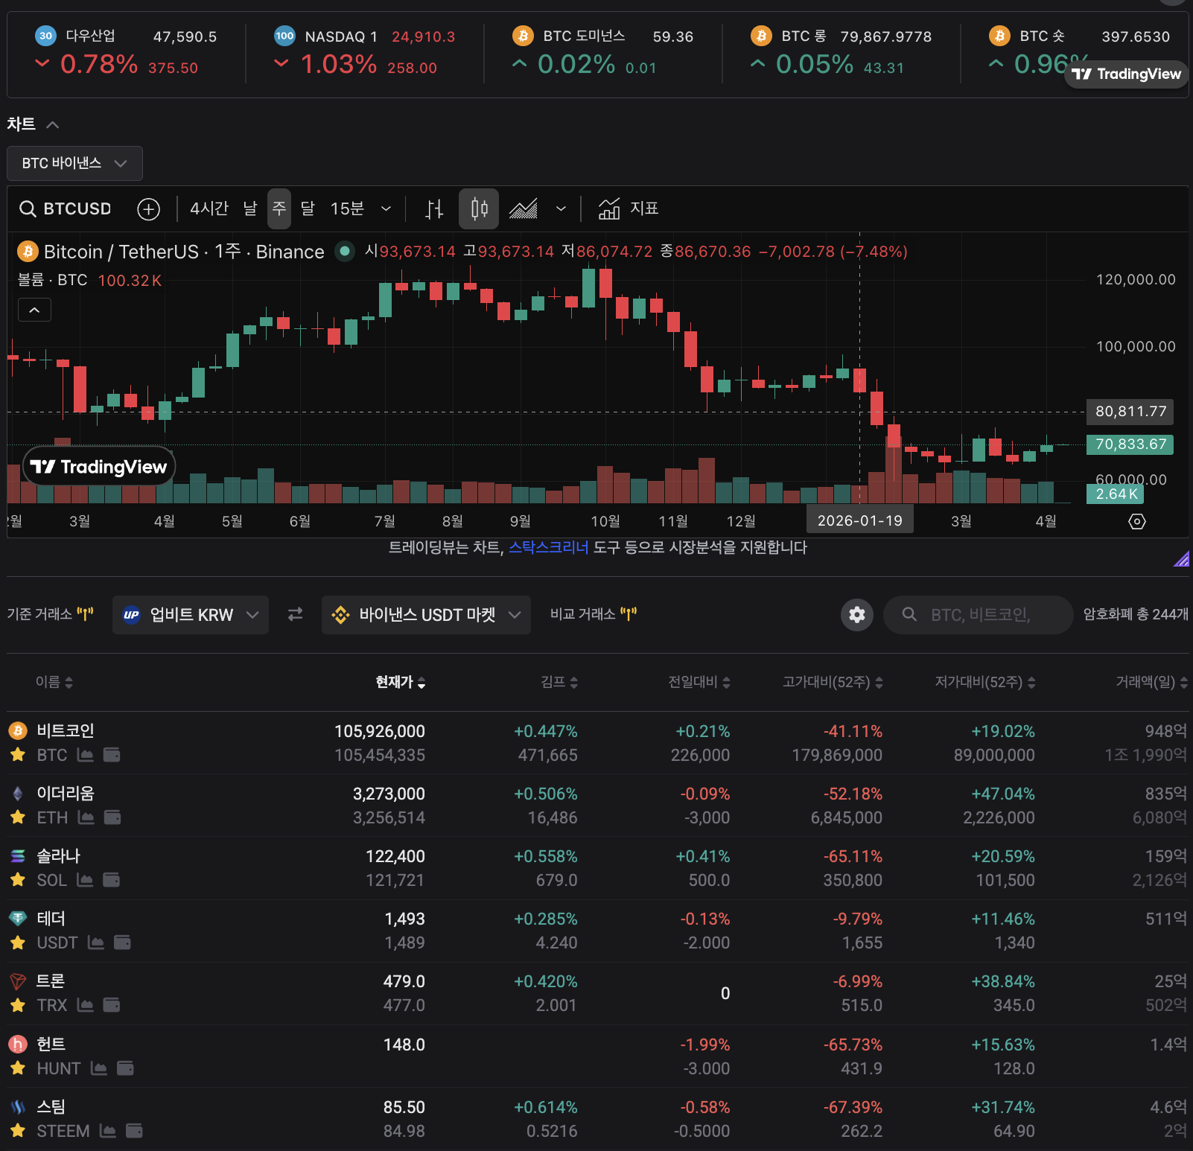1193x1151 pixels.
Task: Click the TradingView badge on ticker tape
Action: [x=1126, y=74]
